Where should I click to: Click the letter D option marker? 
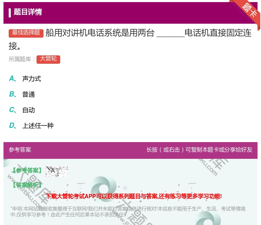(x=13, y=125)
